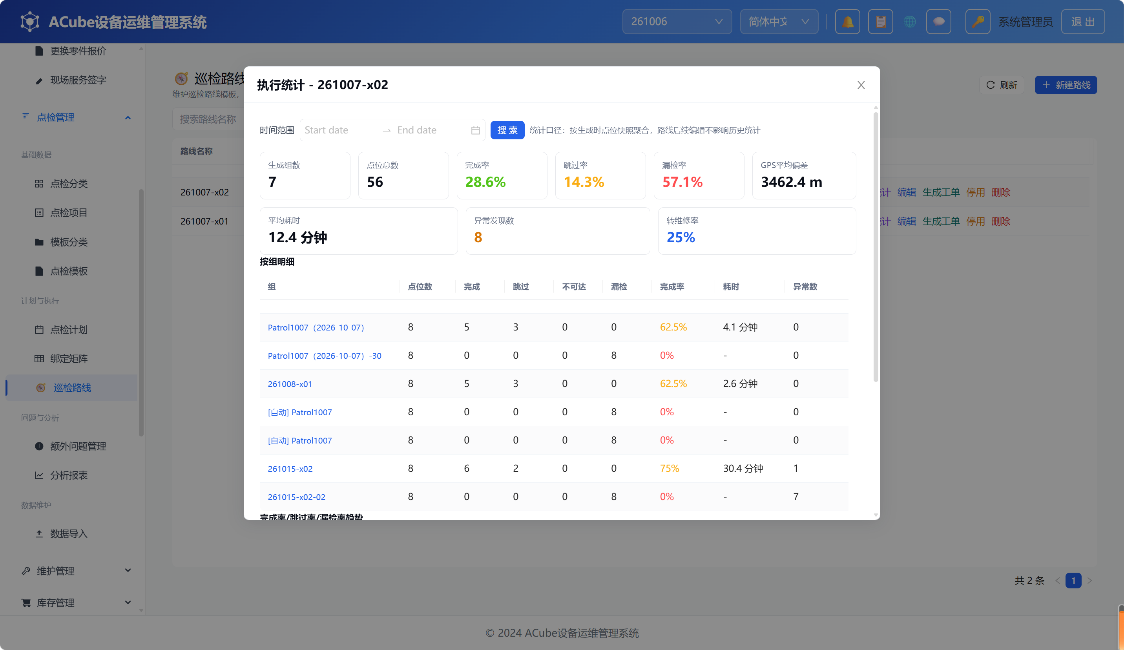Open the chat bubble icon in header
Screen dimensions: 1124x650
click(938, 22)
